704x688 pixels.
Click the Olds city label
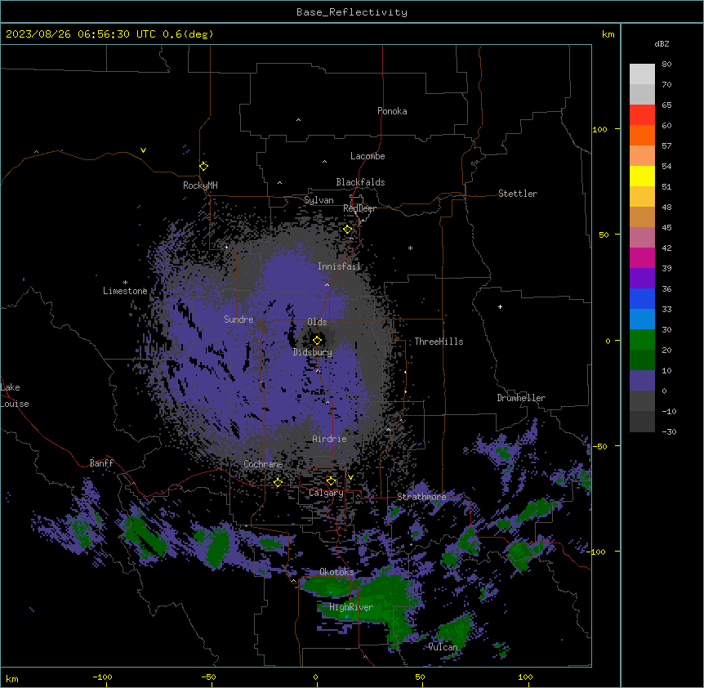[x=317, y=322]
